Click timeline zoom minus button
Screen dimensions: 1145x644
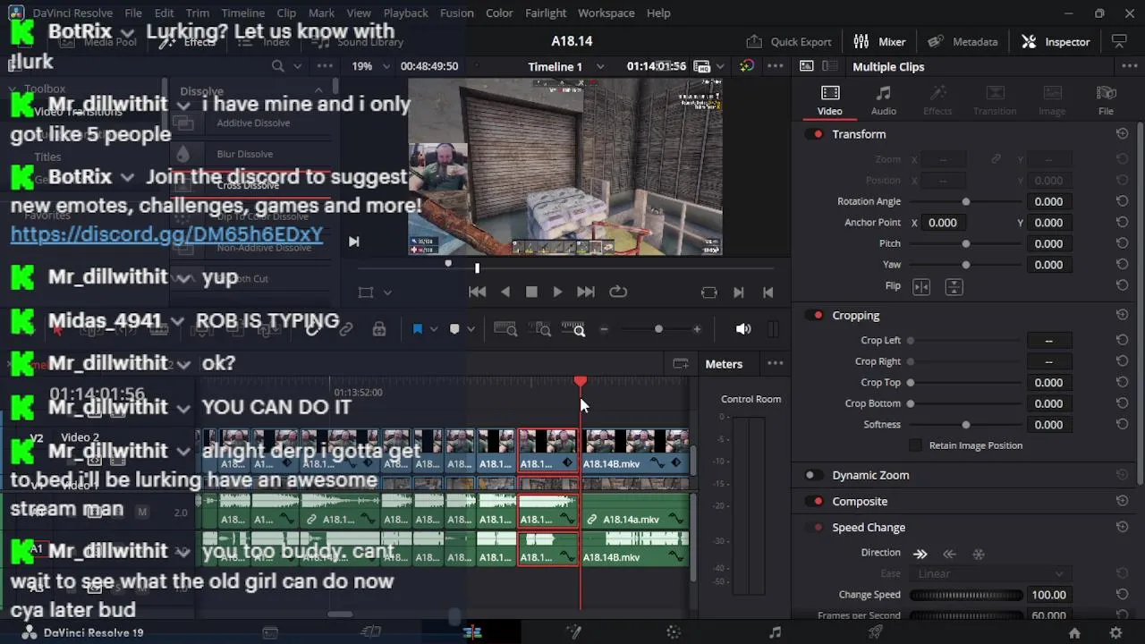pyautogui.click(x=604, y=329)
